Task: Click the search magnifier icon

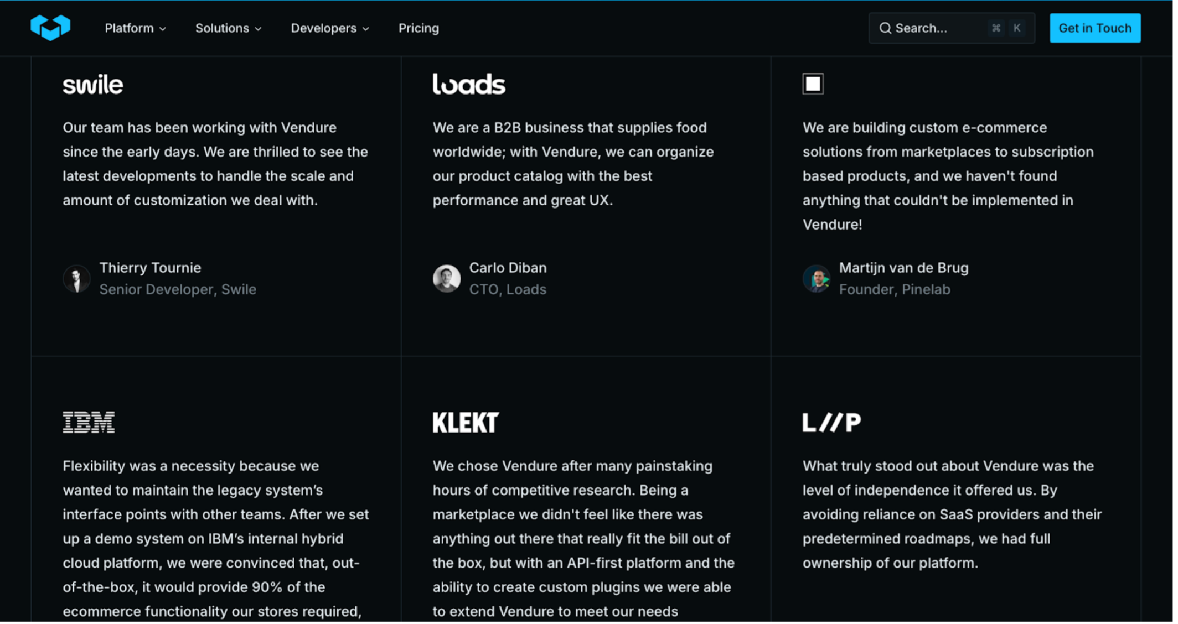Action: click(x=885, y=28)
